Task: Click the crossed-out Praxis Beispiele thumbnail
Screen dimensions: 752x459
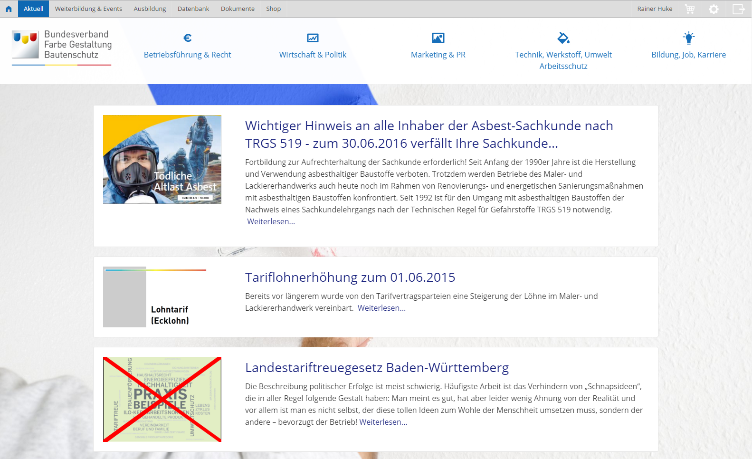Action: 162,399
